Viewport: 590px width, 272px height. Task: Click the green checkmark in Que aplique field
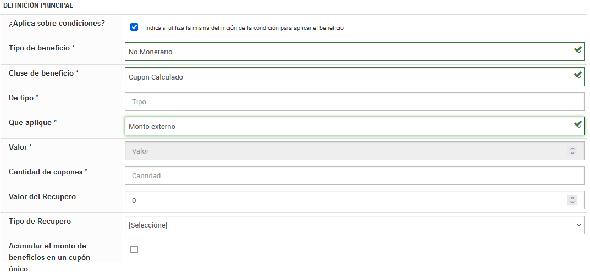(578, 124)
